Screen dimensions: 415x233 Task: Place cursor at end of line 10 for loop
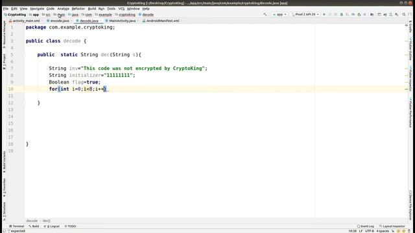pos(106,89)
